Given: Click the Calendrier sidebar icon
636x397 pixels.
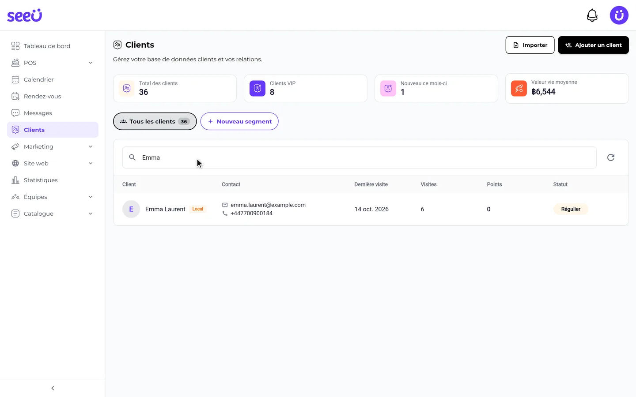Looking at the screenshot, I should point(15,79).
